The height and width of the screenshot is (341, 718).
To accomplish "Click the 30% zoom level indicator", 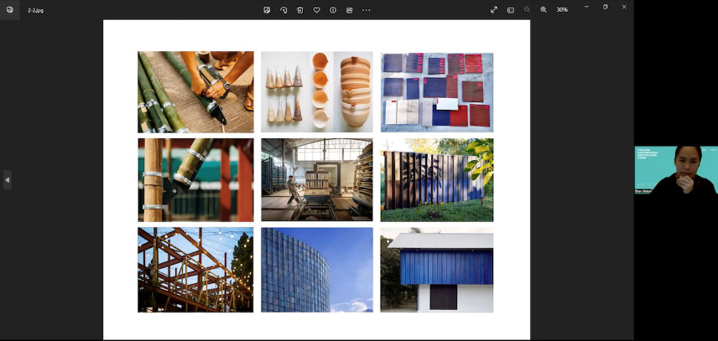I will click(x=562, y=9).
